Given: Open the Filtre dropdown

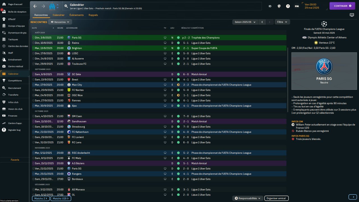Looking at the screenshot, I should pos(282,22).
